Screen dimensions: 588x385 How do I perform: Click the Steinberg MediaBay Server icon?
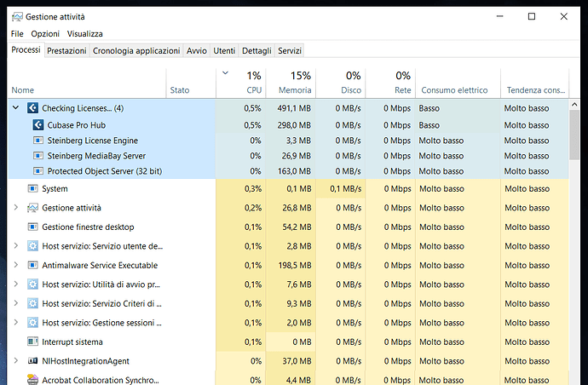pos(38,156)
